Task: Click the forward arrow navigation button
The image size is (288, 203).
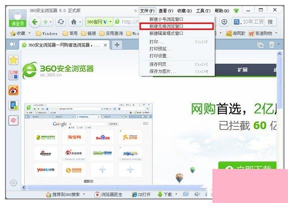Action: [45, 22]
